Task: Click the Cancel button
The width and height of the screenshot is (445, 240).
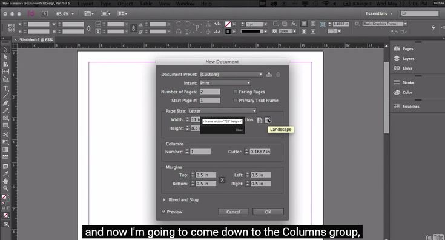Action: click(233, 212)
